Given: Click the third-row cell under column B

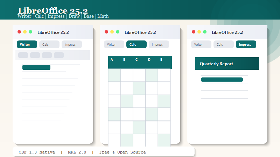Looking at the screenshot, I should tap(127, 101).
